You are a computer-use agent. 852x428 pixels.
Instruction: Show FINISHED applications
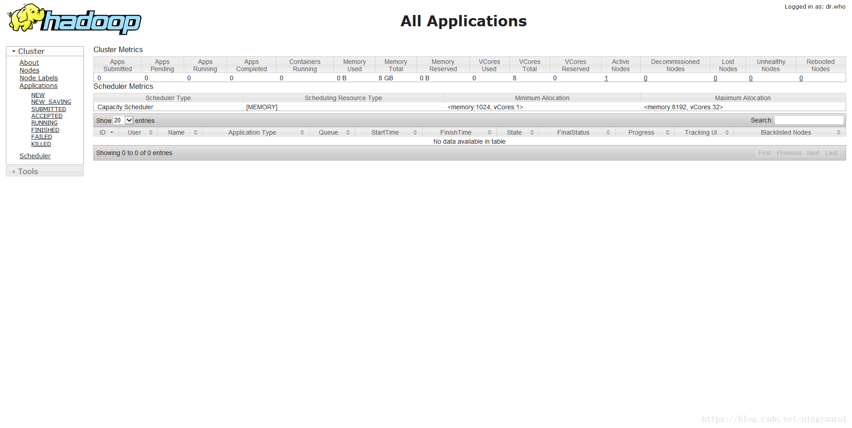click(x=45, y=130)
